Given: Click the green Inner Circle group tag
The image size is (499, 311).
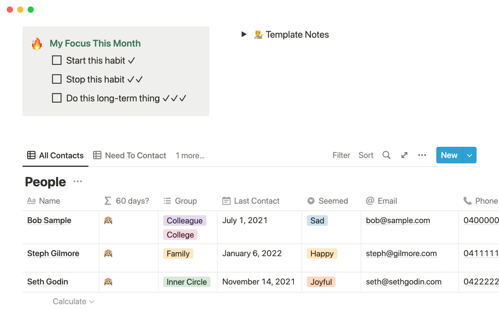Looking at the screenshot, I should coord(187,282).
